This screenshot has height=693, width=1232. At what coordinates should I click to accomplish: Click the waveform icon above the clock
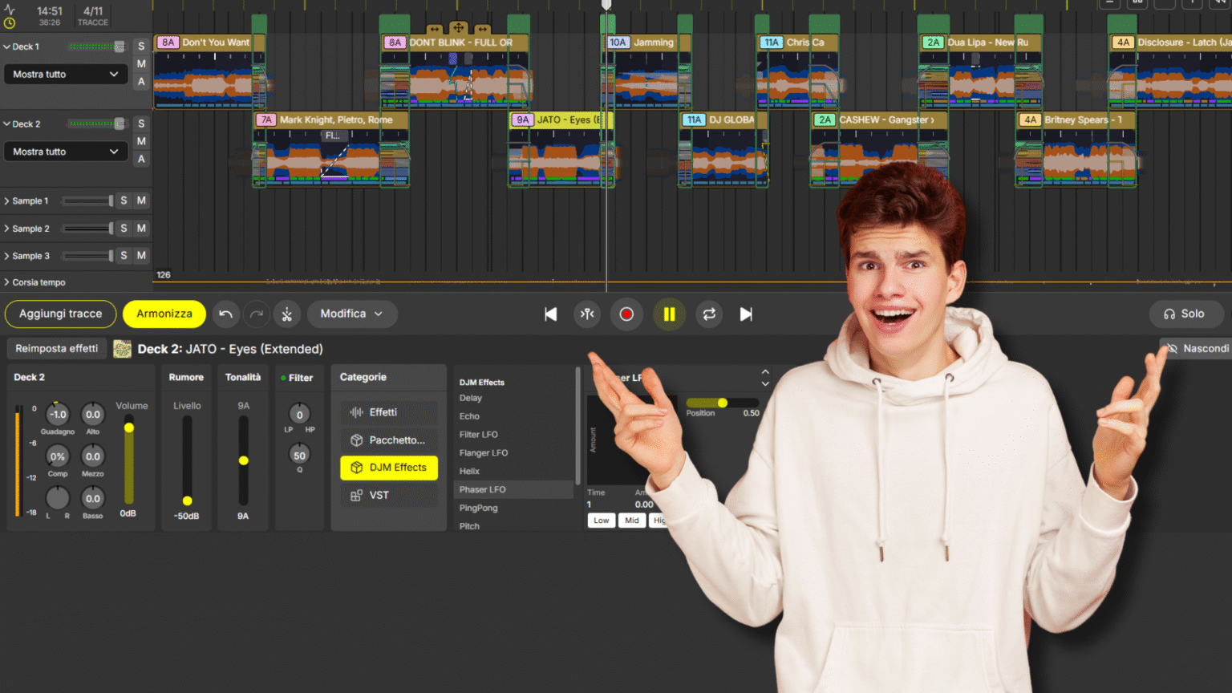10,10
